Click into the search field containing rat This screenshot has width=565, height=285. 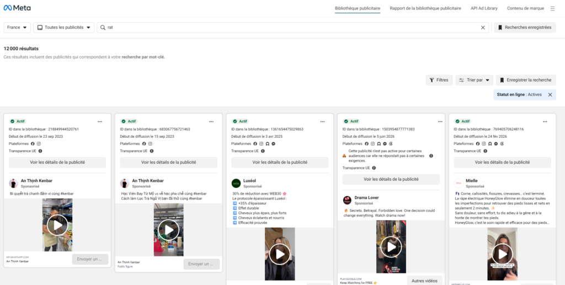coord(292,28)
